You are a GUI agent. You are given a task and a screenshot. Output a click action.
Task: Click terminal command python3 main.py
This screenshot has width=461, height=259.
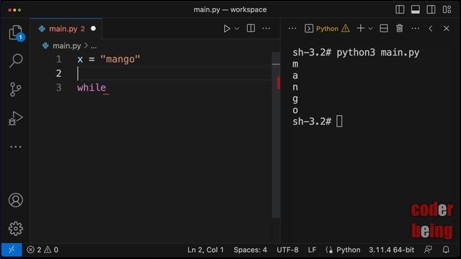377,53
